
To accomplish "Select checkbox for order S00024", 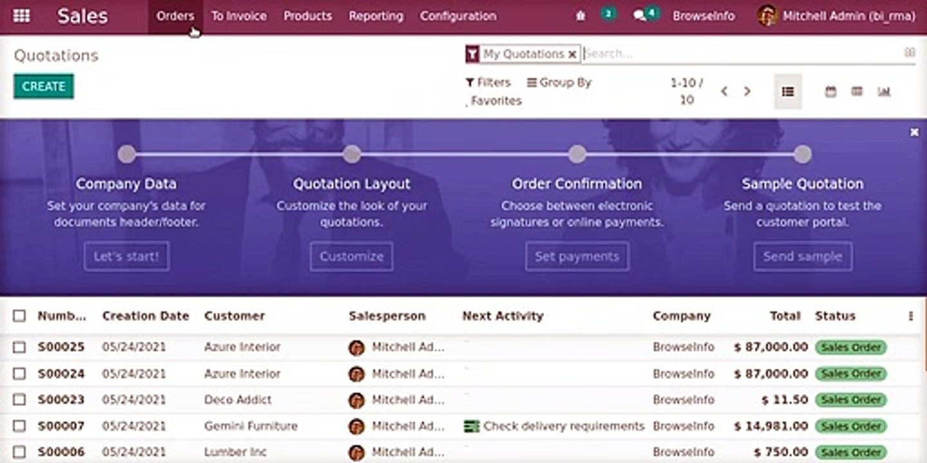I will [x=19, y=374].
